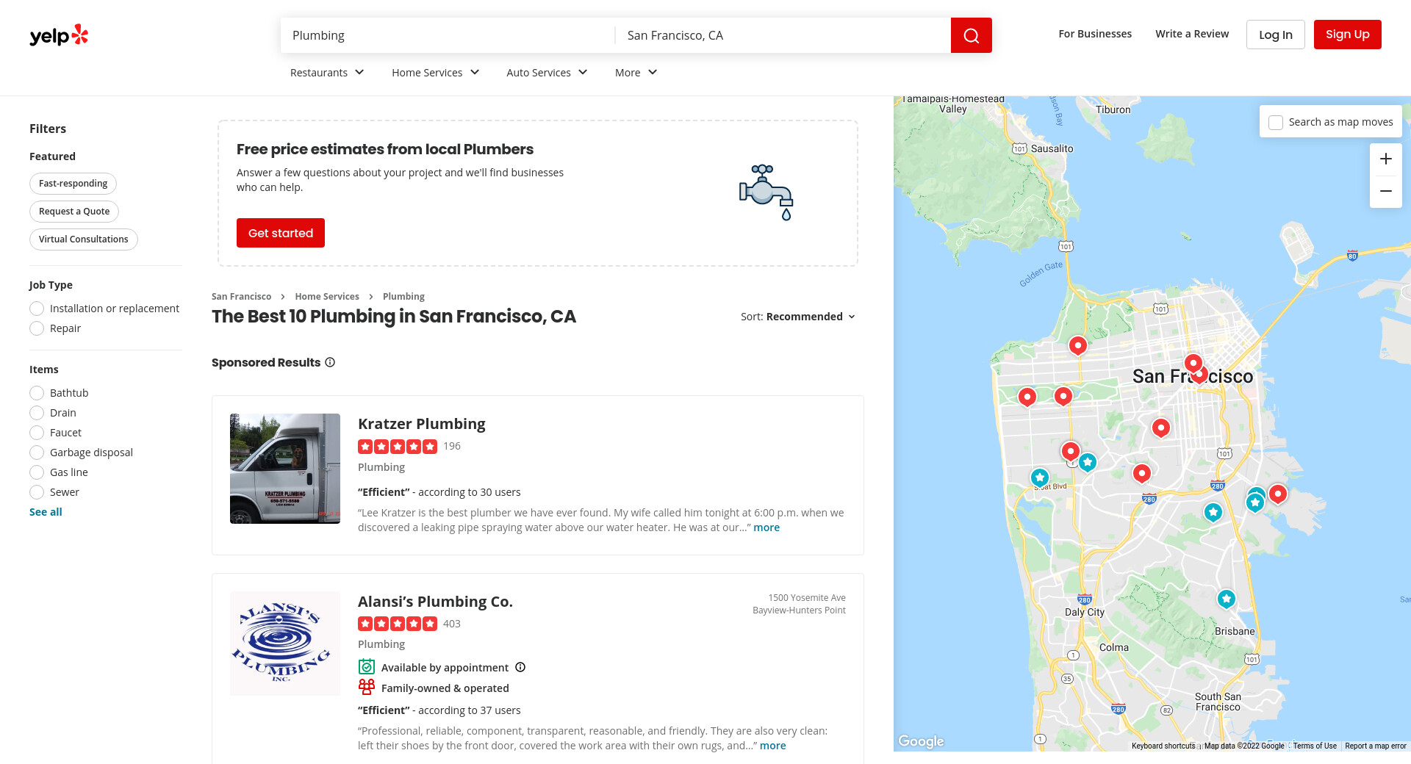
Task: Open the For Businesses menu
Action: click(x=1094, y=34)
